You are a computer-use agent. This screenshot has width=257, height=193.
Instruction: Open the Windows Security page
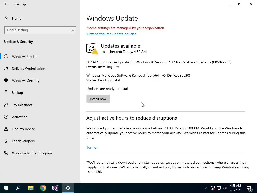pos(40,81)
